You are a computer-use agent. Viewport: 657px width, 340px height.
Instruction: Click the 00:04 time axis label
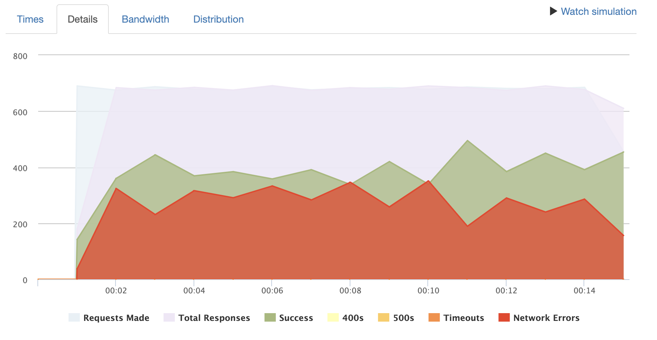194,291
